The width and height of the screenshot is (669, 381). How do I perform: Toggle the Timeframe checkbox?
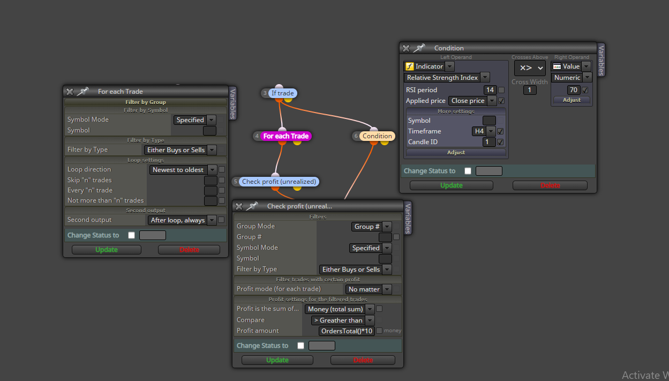pyautogui.click(x=500, y=131)
